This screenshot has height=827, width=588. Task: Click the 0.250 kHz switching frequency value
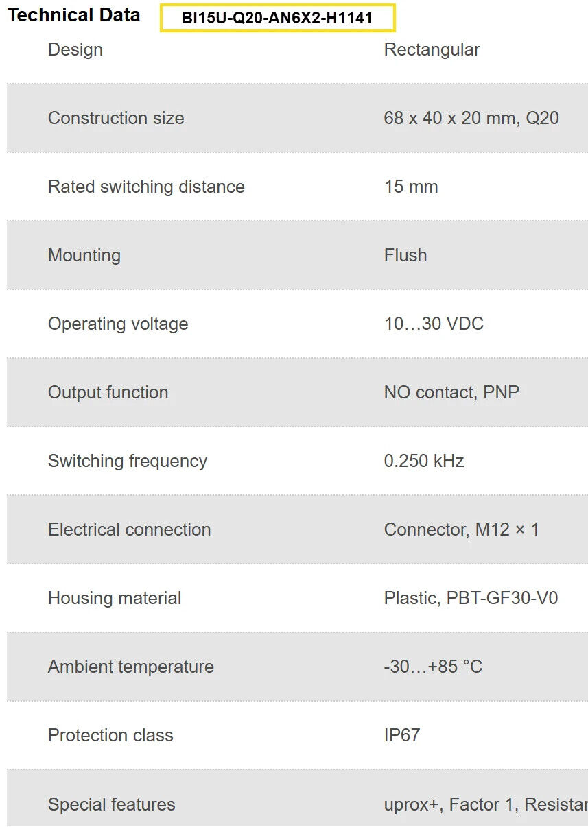coord(424,461)
